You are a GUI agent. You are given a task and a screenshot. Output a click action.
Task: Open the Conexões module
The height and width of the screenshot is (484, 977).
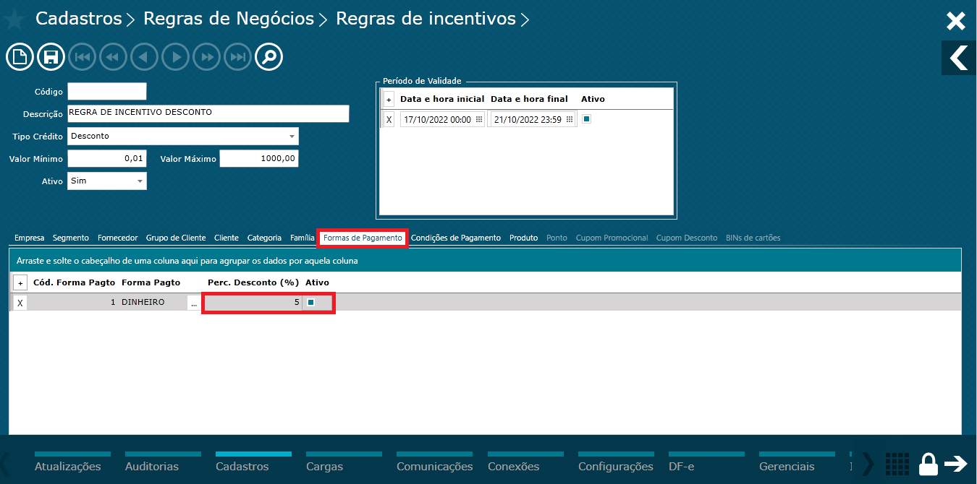(513, 467)
